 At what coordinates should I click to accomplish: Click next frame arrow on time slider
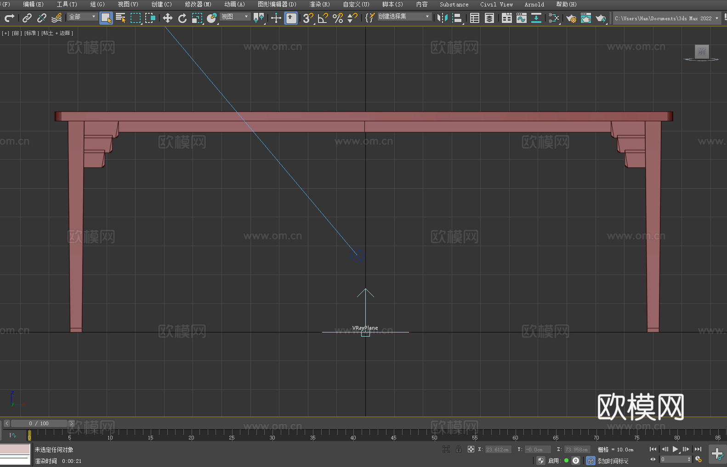click(x=71, y=423)
